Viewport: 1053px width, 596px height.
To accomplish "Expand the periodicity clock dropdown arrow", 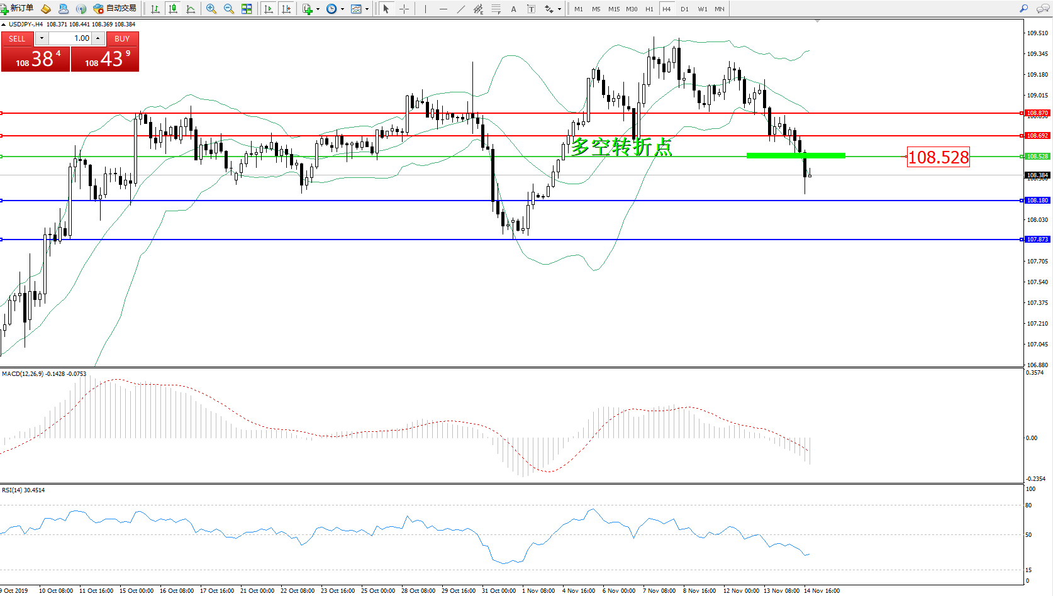I will point(342,9).
